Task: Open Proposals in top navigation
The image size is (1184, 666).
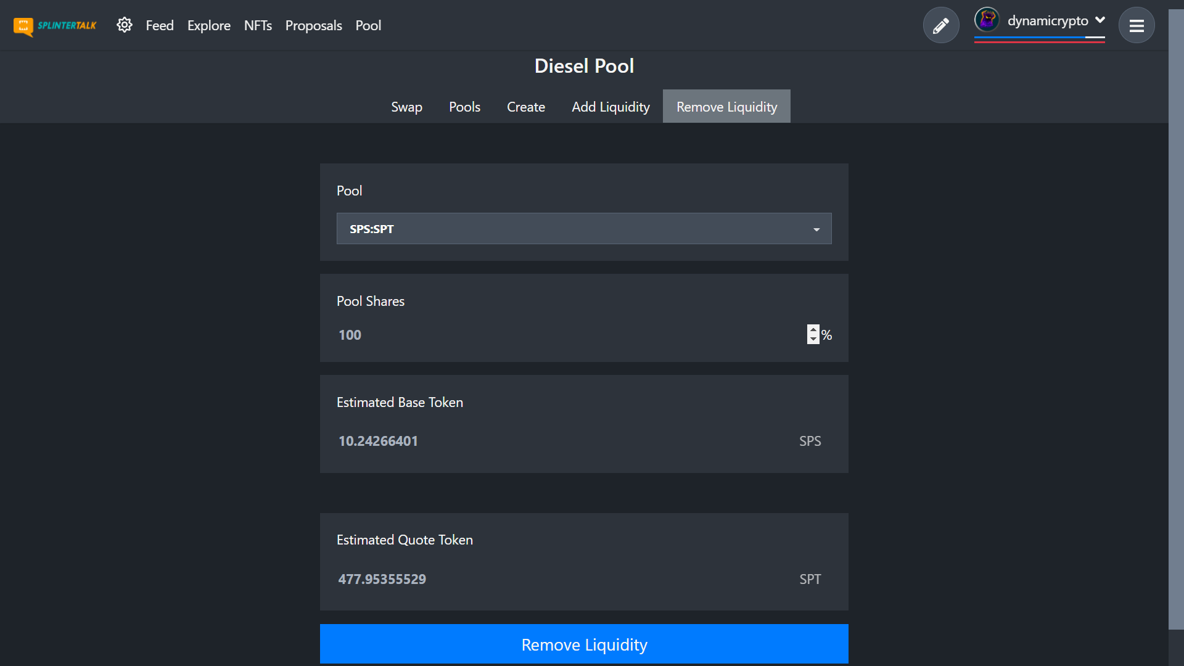Action: 313,25
